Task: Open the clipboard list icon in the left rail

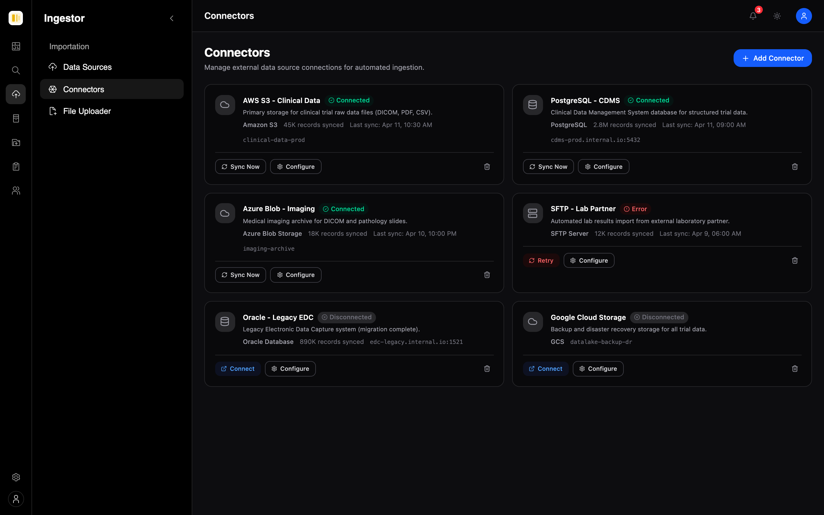Action: tap(16, 166)
